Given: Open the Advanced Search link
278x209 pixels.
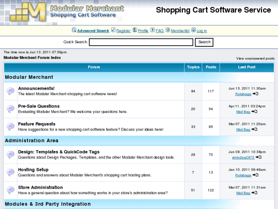Looking at the screenshot, I should coord(93,31).
